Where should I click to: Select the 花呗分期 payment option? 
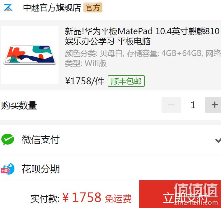[110, 168]
